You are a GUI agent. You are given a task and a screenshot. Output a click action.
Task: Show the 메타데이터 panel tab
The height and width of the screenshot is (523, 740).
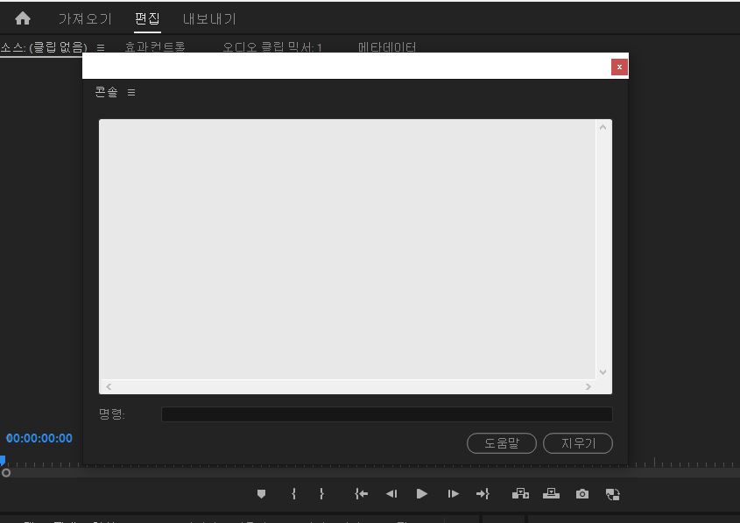tap(387, 46)
